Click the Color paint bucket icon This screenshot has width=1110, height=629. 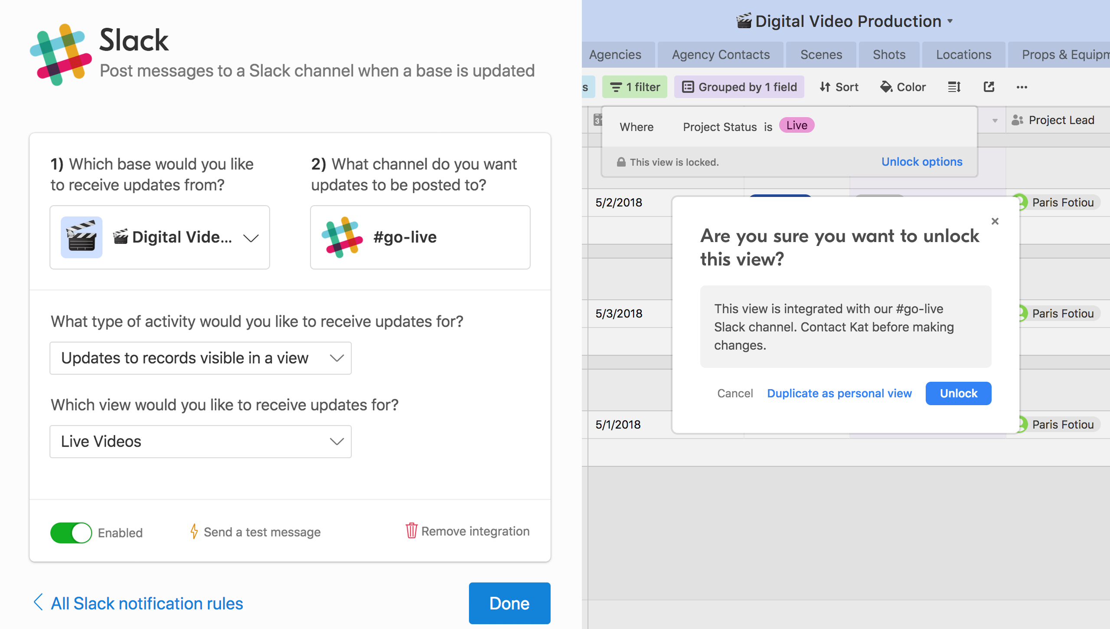(x=886, y=87)
